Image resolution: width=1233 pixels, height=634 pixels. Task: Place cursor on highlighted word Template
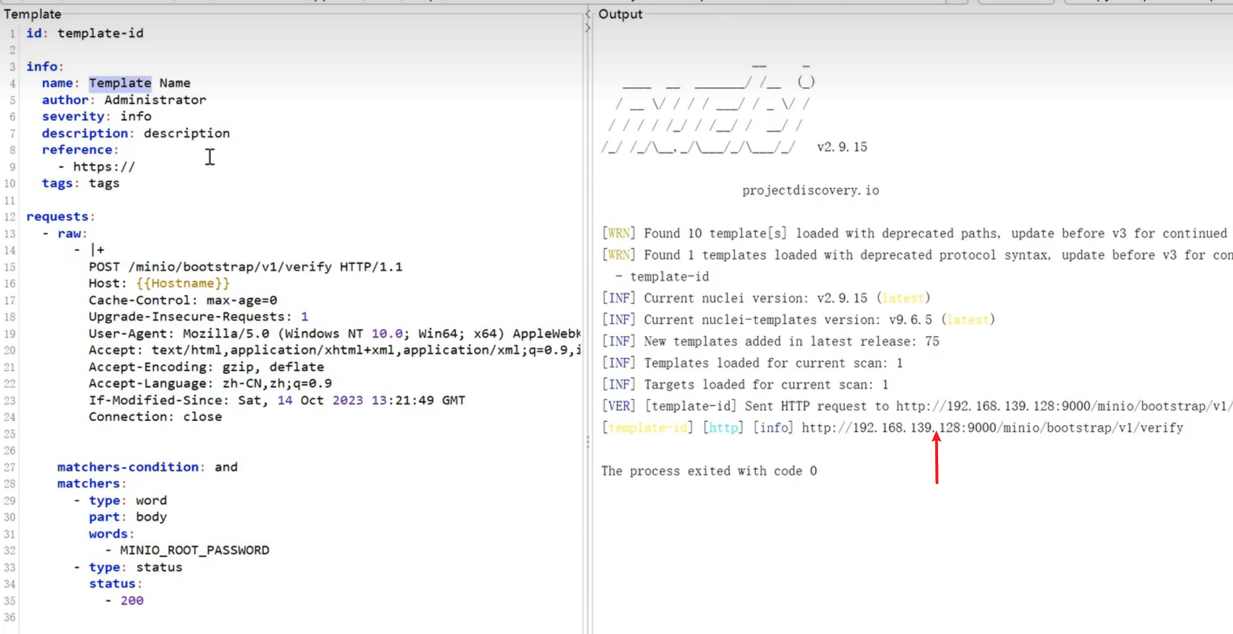120,83
